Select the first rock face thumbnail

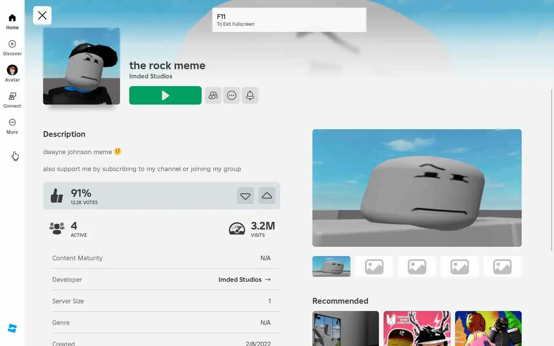click(331, 266)
